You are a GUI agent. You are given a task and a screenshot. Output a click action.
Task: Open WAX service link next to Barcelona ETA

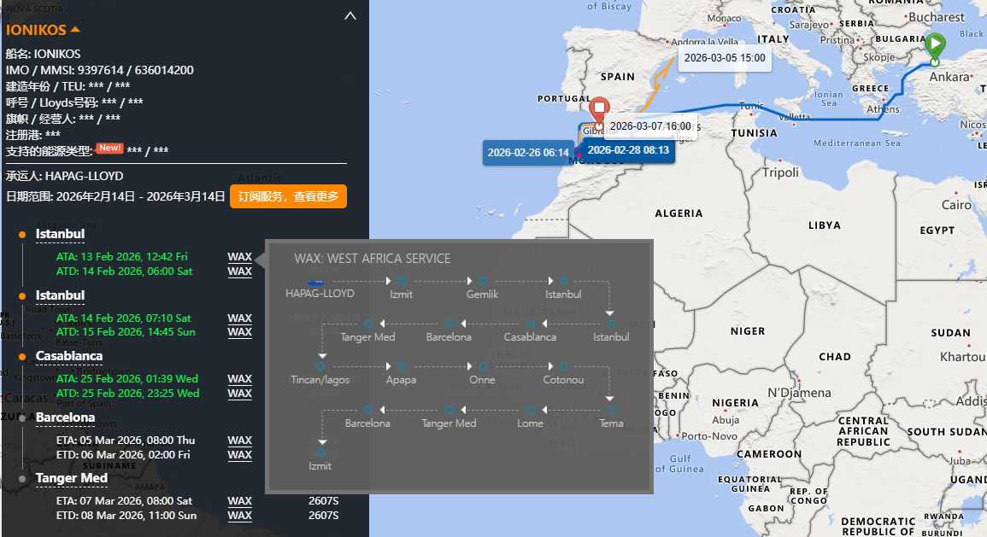[x=239, y=441]
